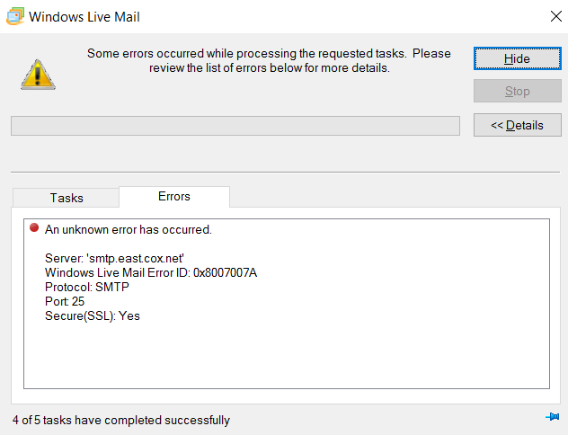Click the red error bullet icon
The height and width of the screenshot is (435, 568).
(x=34, y=227)
